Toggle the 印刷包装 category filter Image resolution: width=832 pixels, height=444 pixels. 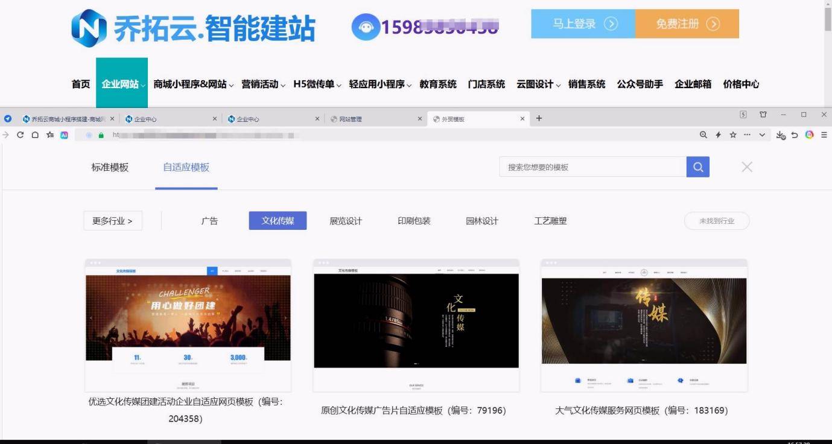tap(414, 221)
